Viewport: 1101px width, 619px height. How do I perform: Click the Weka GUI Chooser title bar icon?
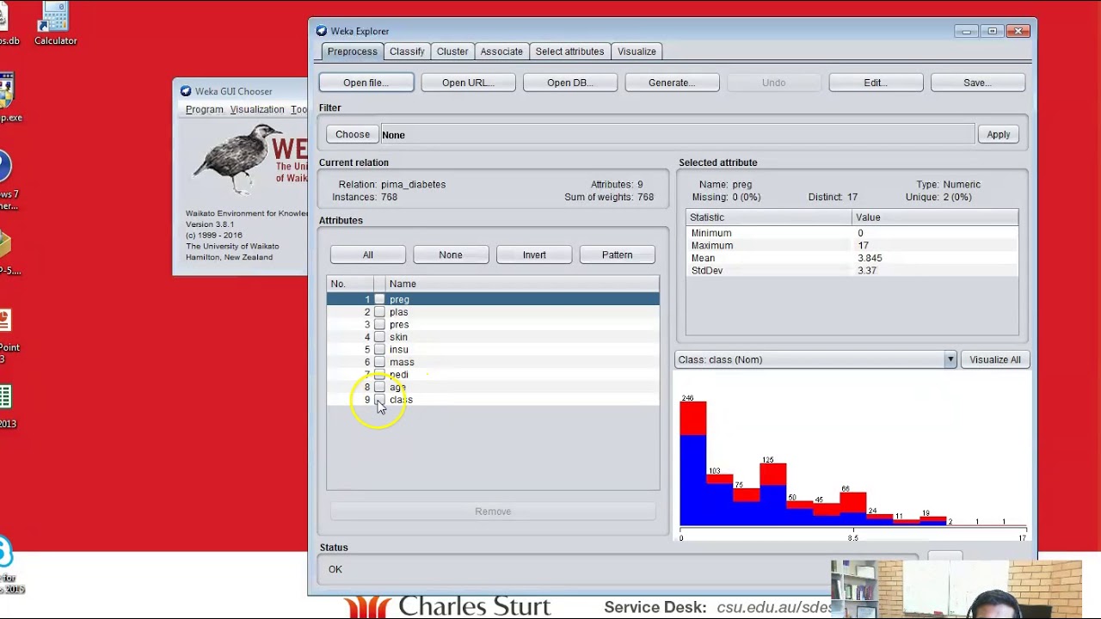(x=186, y=91)
